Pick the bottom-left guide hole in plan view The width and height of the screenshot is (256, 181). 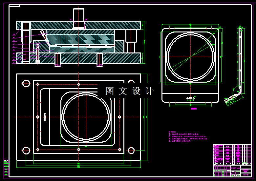(26, 151)
